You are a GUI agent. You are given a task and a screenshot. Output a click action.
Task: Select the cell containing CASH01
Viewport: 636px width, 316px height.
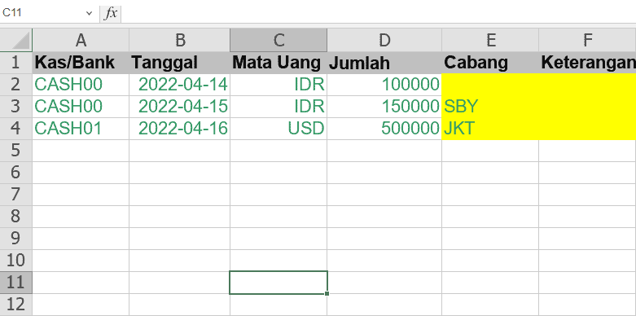[x=81, y=129]
